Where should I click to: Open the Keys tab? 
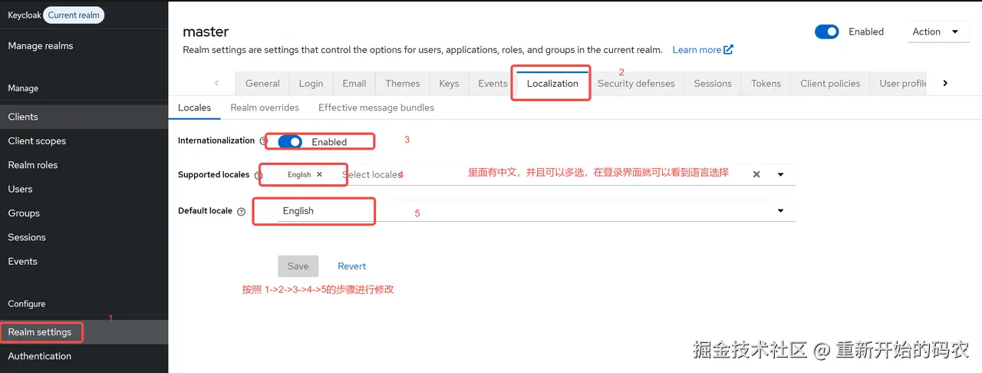tap(449, 84)
